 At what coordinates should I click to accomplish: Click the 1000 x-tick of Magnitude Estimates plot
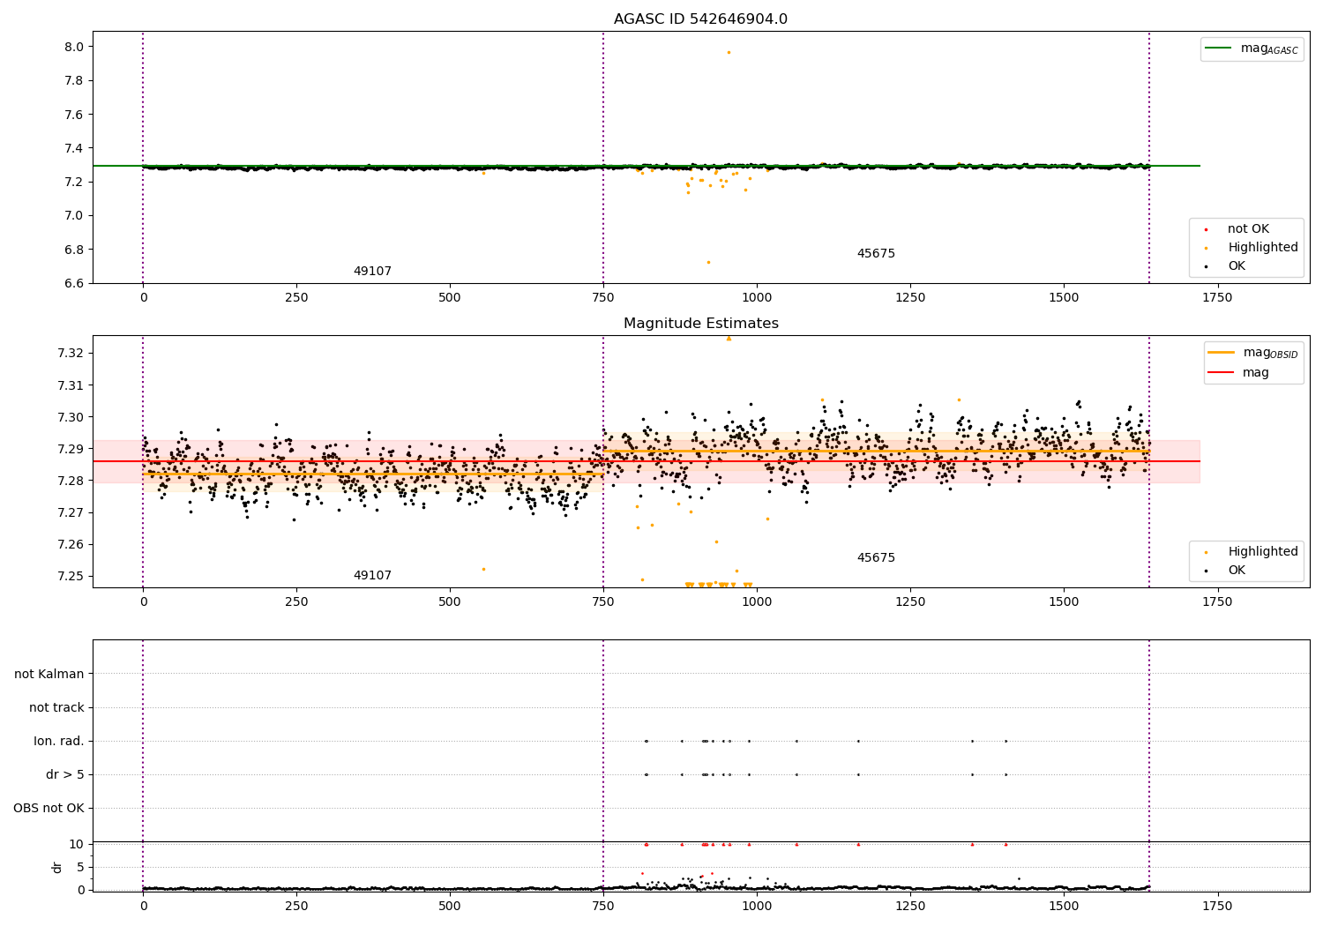[757, 602]
